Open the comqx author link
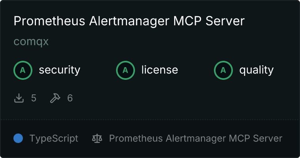The image size is (300, 158). pos(31,41)
